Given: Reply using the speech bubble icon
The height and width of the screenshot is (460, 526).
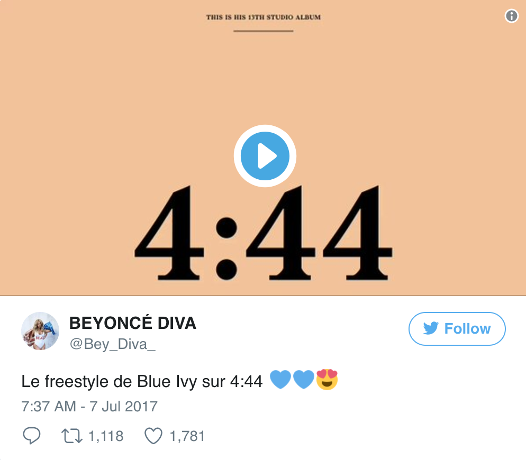Looking at the screenshot, I should click(x=32, y=436).
